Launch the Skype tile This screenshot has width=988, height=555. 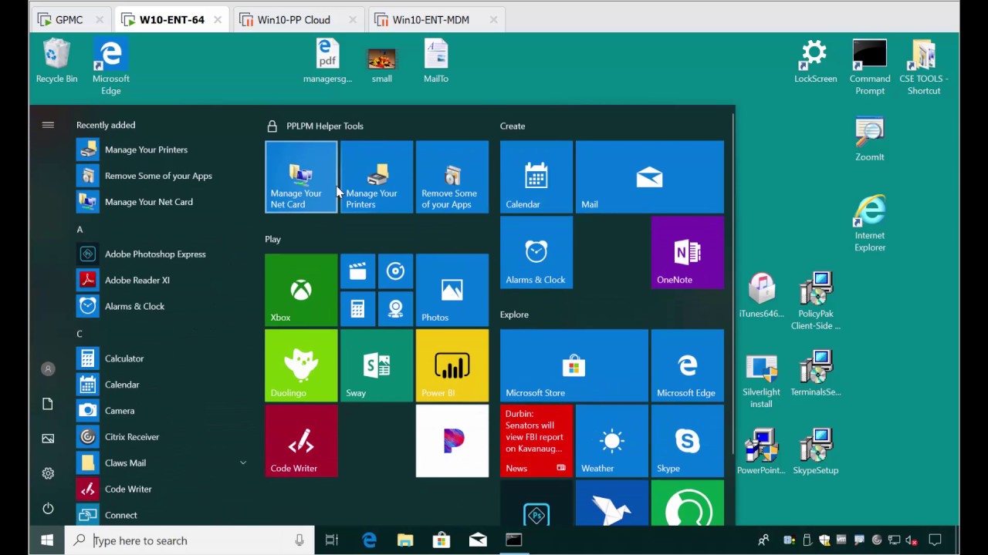tap(688, 441)
